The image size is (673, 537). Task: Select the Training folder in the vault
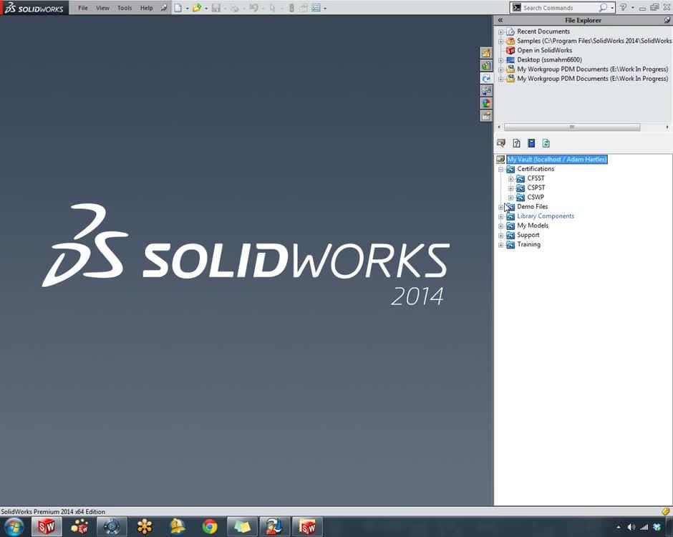coord(528,244)
